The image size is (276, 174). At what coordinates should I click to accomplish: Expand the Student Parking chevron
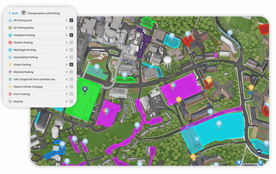click(x=66, y=42)
